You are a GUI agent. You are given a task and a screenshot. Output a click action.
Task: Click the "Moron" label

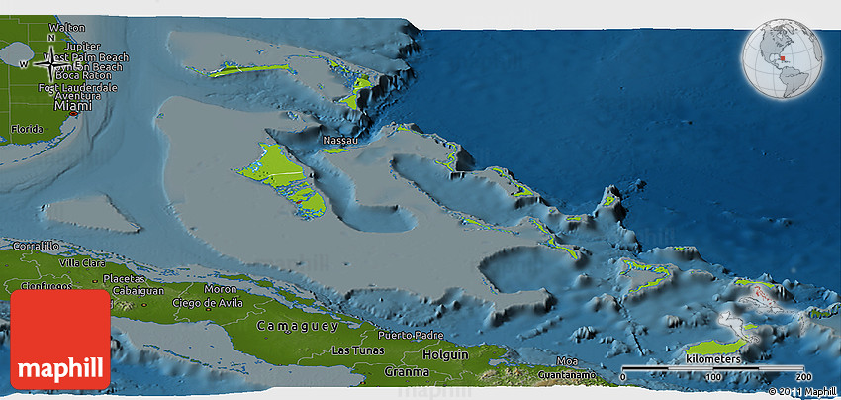click(221, 289)
